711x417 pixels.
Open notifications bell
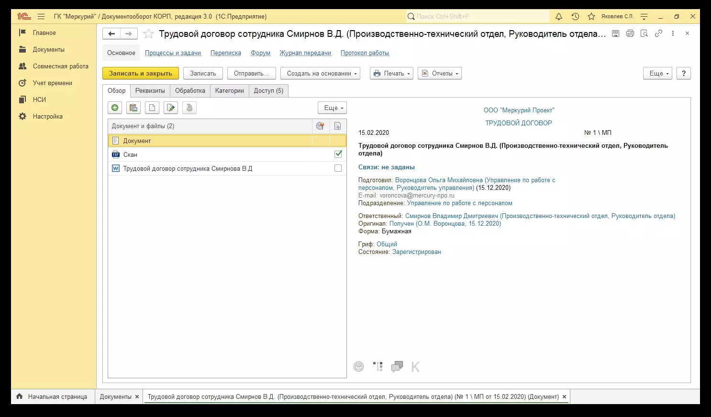point(559,16)
